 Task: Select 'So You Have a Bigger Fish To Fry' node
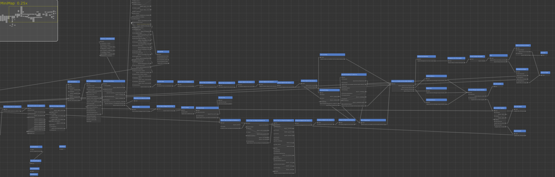pos(166,106)
